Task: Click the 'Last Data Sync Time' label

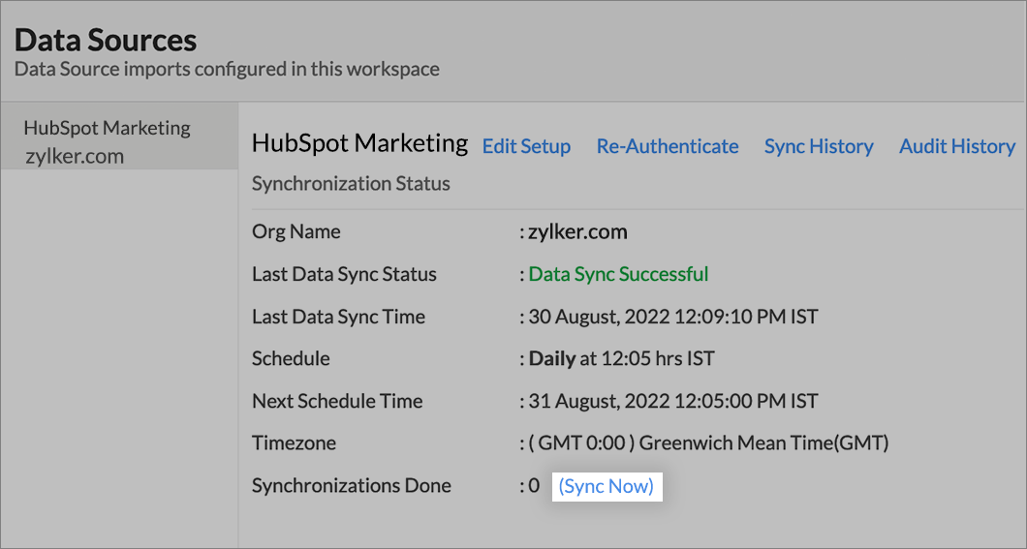Action: pos(339,317)
